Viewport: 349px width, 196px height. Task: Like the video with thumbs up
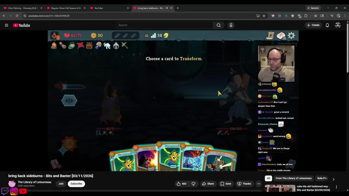tap(181, 184)
